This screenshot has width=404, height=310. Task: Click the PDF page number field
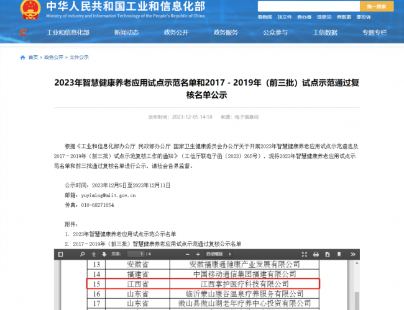[135, 254]
